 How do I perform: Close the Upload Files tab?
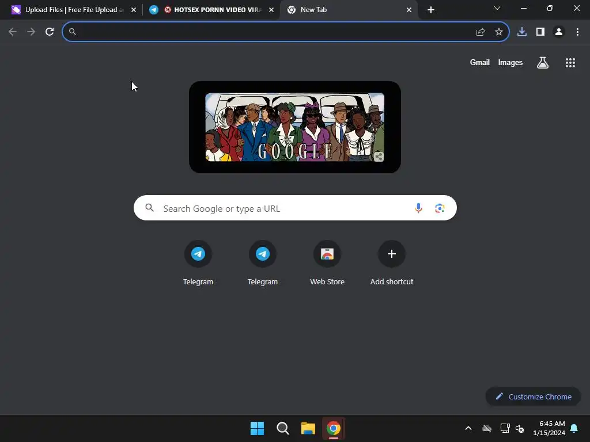pos(134,10)
